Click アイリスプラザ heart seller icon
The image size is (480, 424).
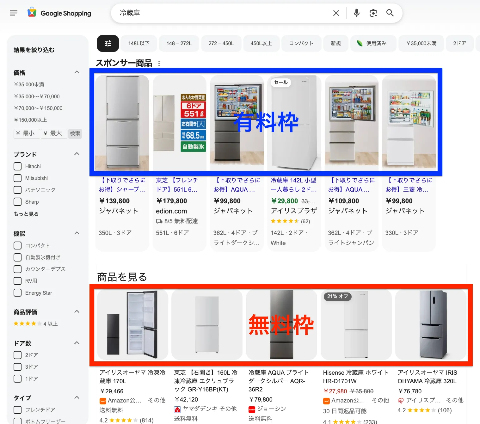[x=401, y=401]
